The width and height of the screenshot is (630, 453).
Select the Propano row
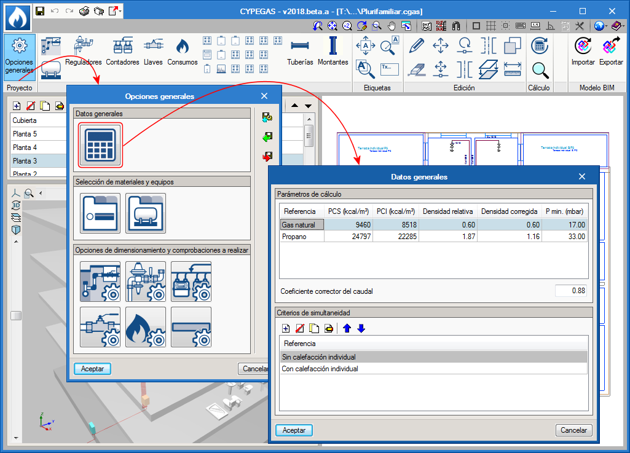433,237
